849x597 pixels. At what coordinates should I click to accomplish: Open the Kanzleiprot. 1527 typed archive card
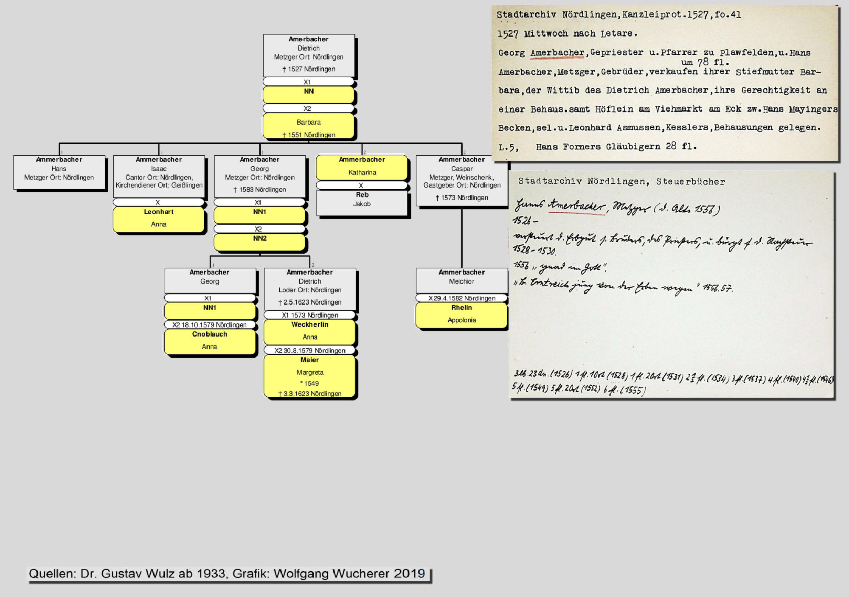point(665,83)
